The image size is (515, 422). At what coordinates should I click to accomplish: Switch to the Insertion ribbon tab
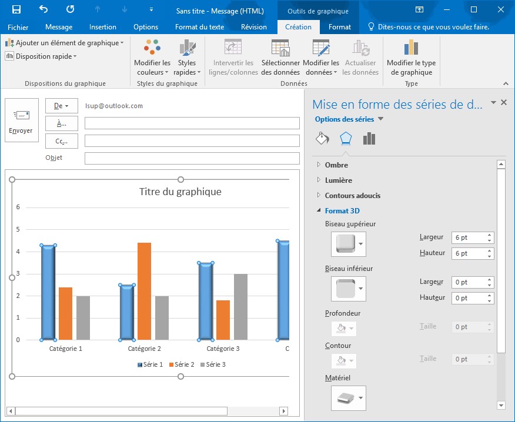103,27
